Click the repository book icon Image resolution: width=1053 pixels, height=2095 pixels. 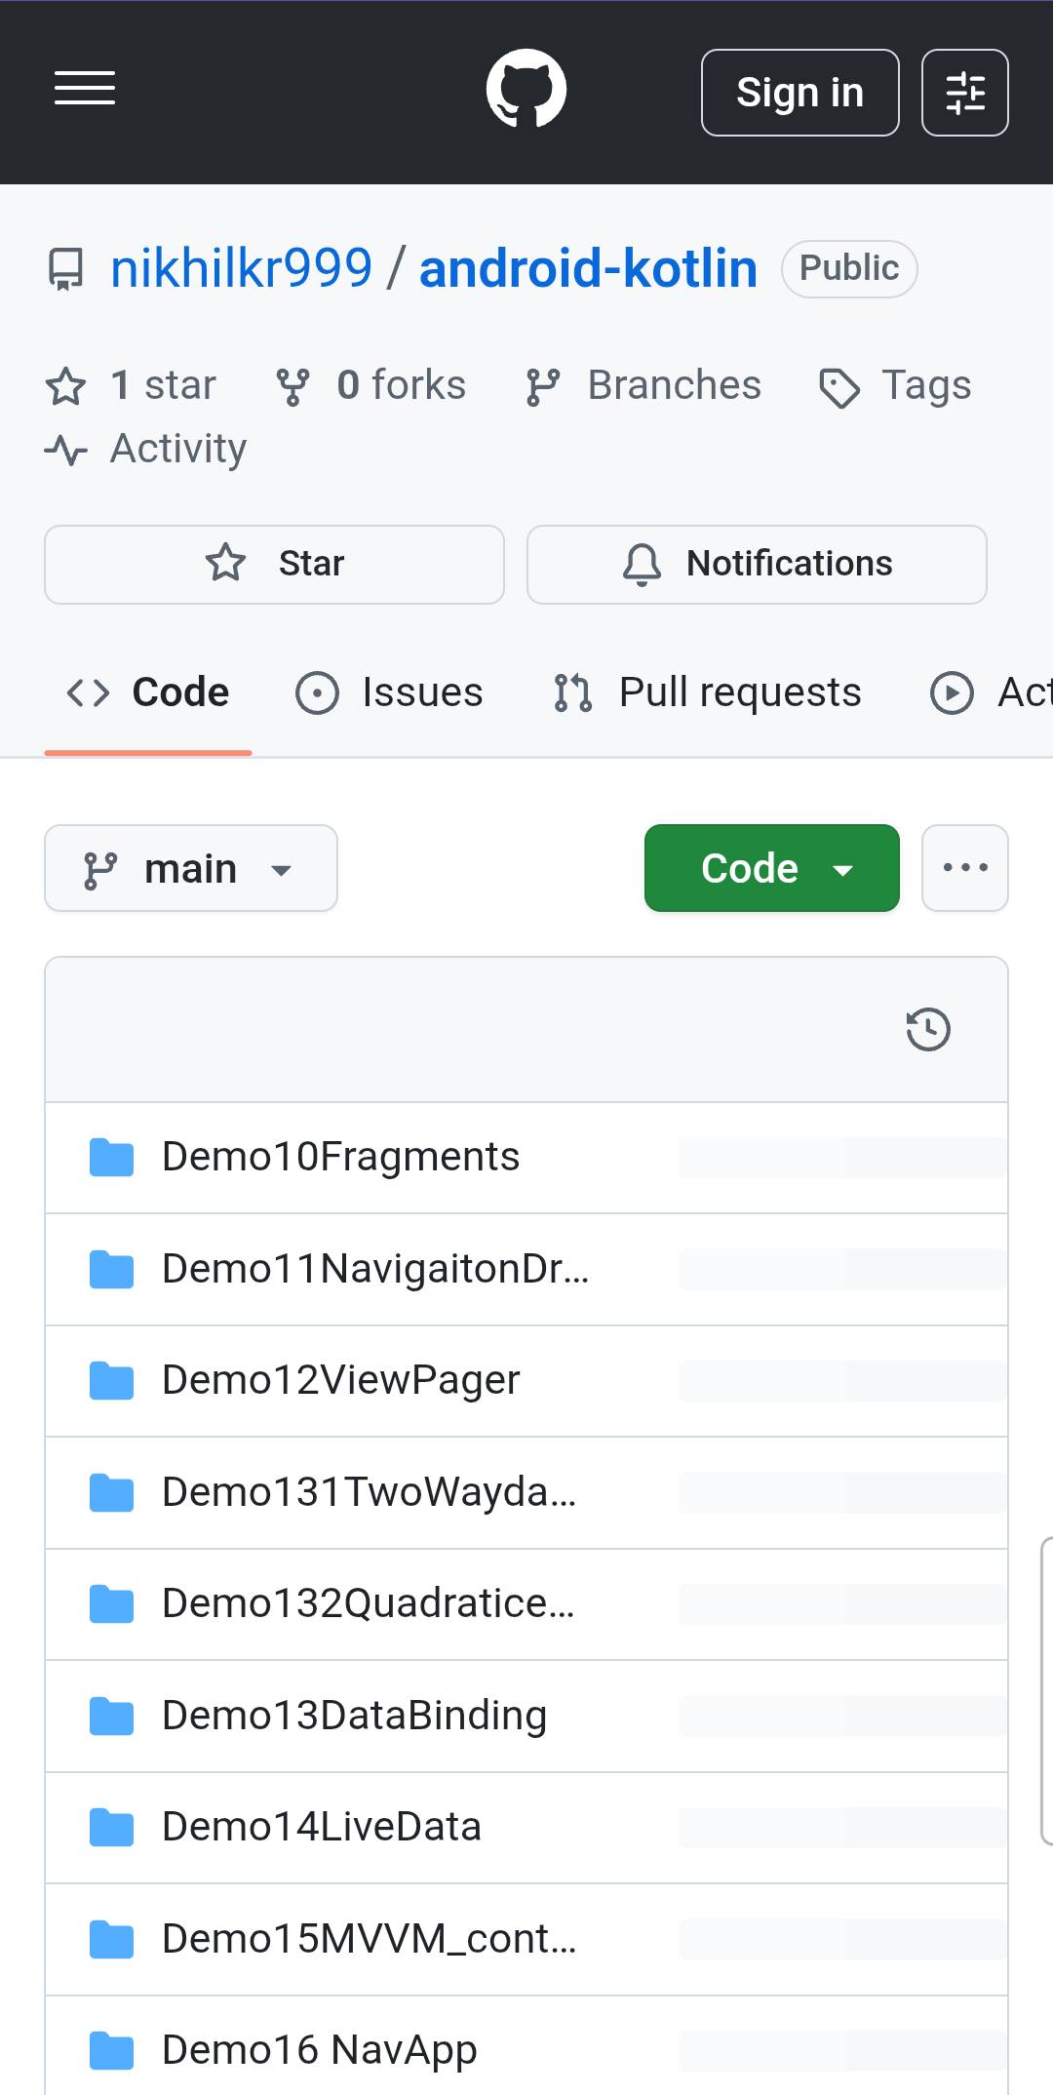[66, 269]
